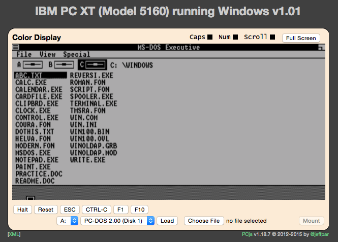Open the @jeffpar link
This screenshot has width=338, height=242.
(x=320, y=234)
